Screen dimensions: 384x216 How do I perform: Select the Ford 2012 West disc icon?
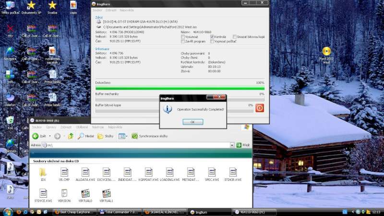point(326,52)
